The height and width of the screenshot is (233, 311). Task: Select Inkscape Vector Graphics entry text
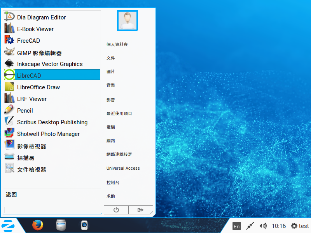coord(50,64)
